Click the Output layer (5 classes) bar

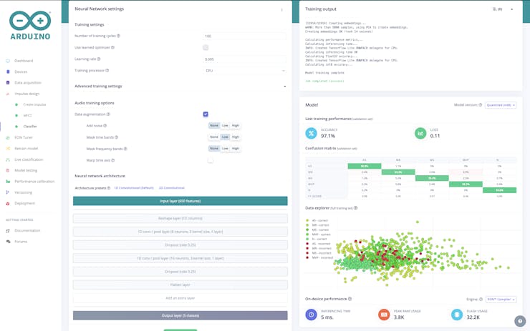(x=180, y=315)
